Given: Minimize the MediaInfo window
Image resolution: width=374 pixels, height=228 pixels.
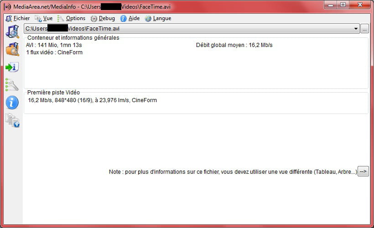Looking at the screenshot, I should click(330, 5).
